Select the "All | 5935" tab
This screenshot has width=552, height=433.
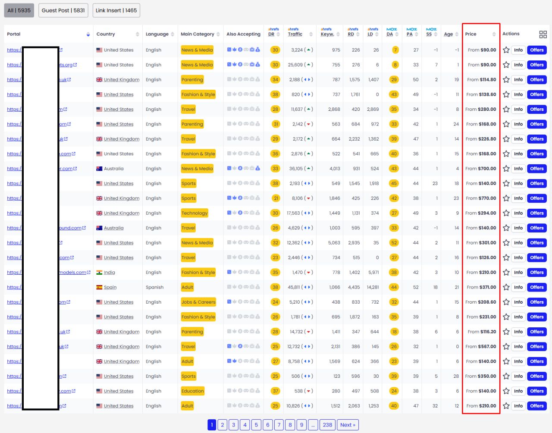click(x=19, y=10)
